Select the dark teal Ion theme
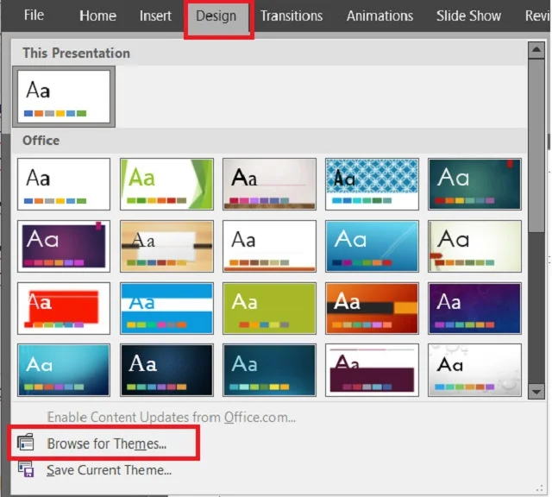 click(x=474, y=184)
